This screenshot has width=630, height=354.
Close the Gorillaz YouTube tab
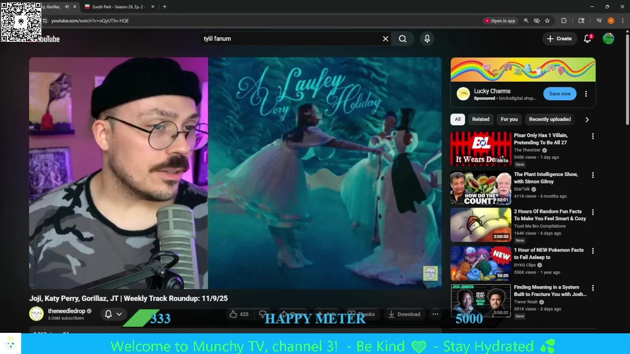75,7
